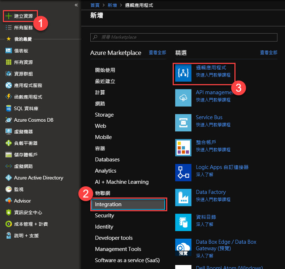The image size is (285, 269).
Task: Open 應用程式服務 globe icon in sidebar
Action: coord(9,85)
